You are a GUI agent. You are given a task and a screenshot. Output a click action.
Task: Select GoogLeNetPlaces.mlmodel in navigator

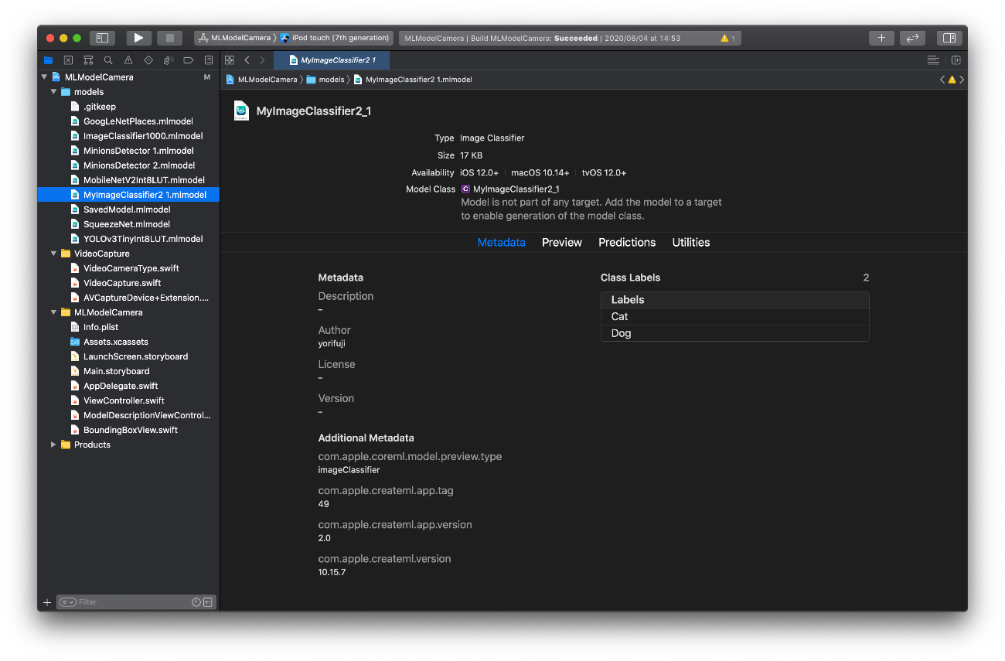(x=138, y=121)
